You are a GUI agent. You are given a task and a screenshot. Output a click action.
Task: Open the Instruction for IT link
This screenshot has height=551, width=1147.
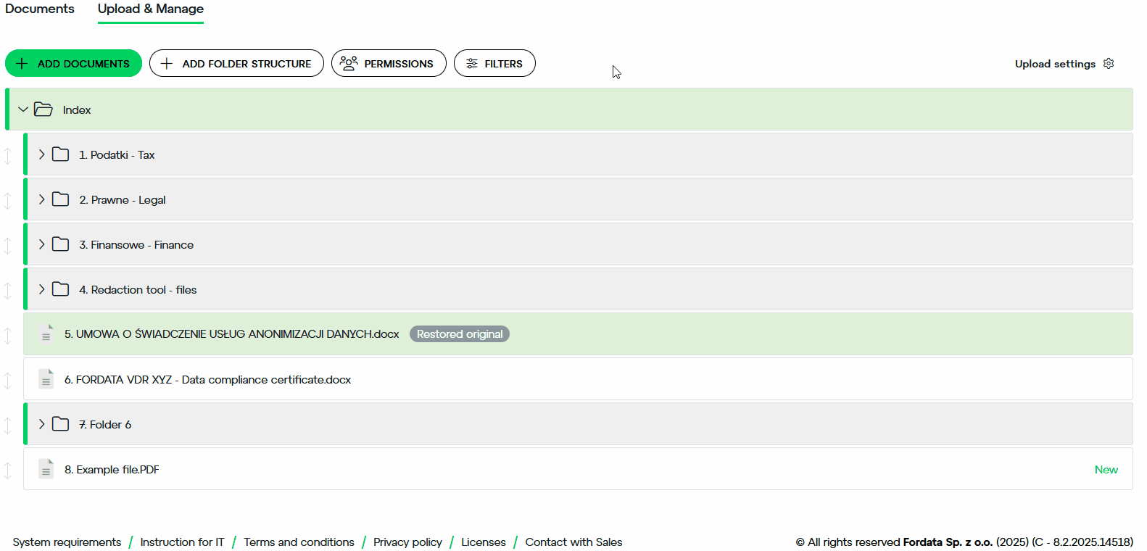182,542
